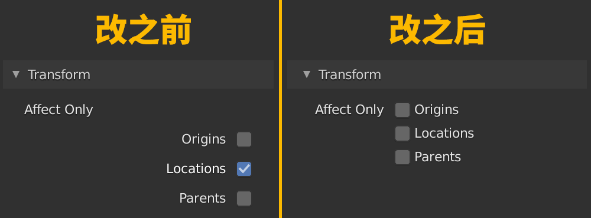This screenshot has width=591, height=218.
Task: Tick Parents checkbox in the 改之后 panel
Action: point(402,157)
